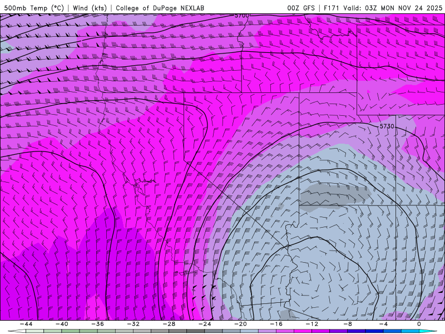Screen dimensions: 445x334
Task: Click the 5730 height contour label
Action: [387, 126]
